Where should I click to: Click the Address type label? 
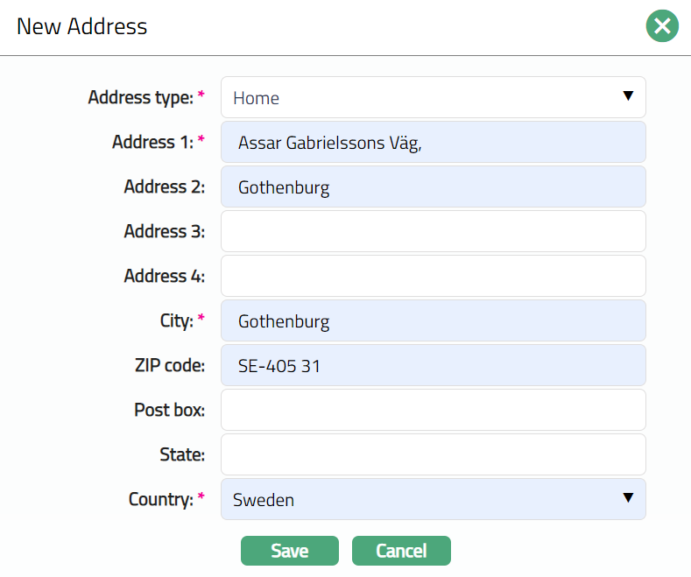[140, 97]
